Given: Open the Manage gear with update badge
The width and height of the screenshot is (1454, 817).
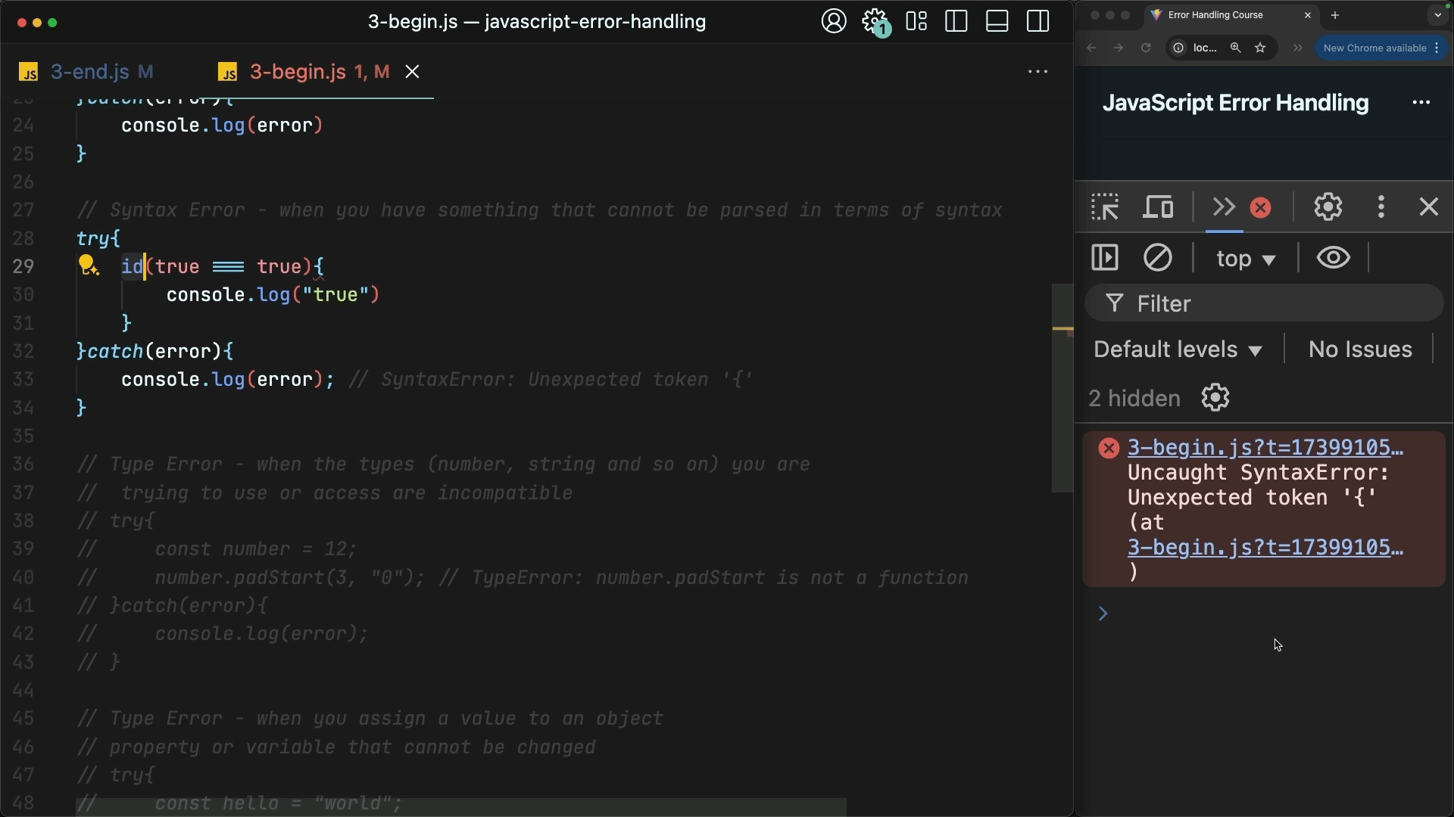Looking at the screenshot, I should pyautogui.click(x=875, y=21).
